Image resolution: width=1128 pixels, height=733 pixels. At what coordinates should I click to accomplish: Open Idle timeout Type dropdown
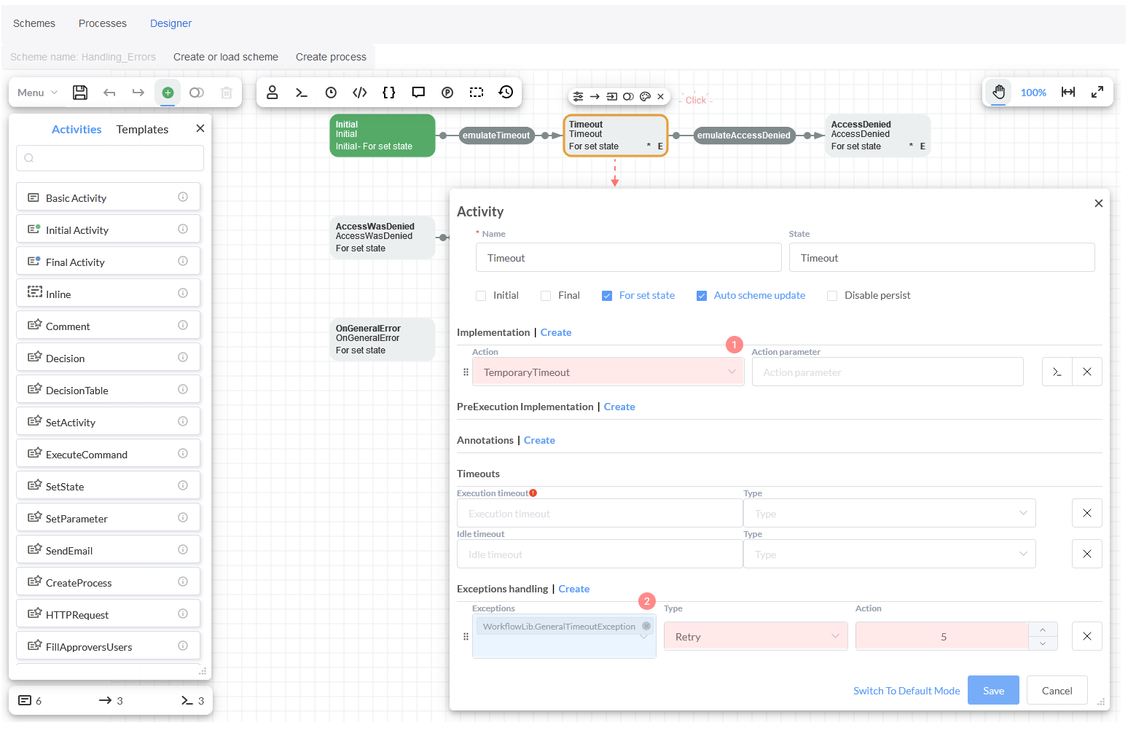[890, 554]
